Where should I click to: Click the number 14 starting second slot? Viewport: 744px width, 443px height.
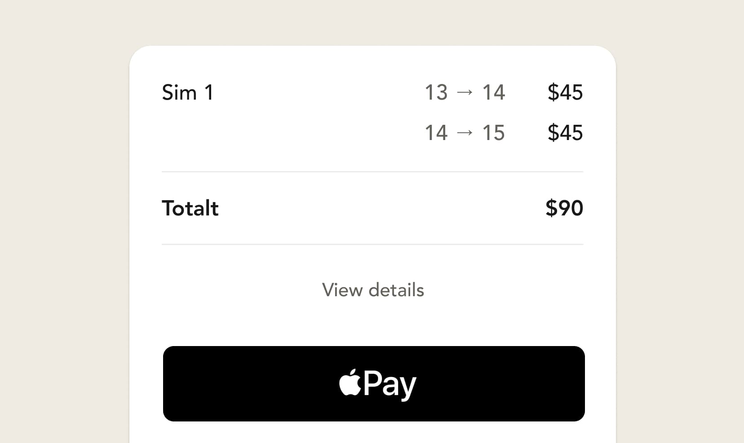(x=436, y=133)
